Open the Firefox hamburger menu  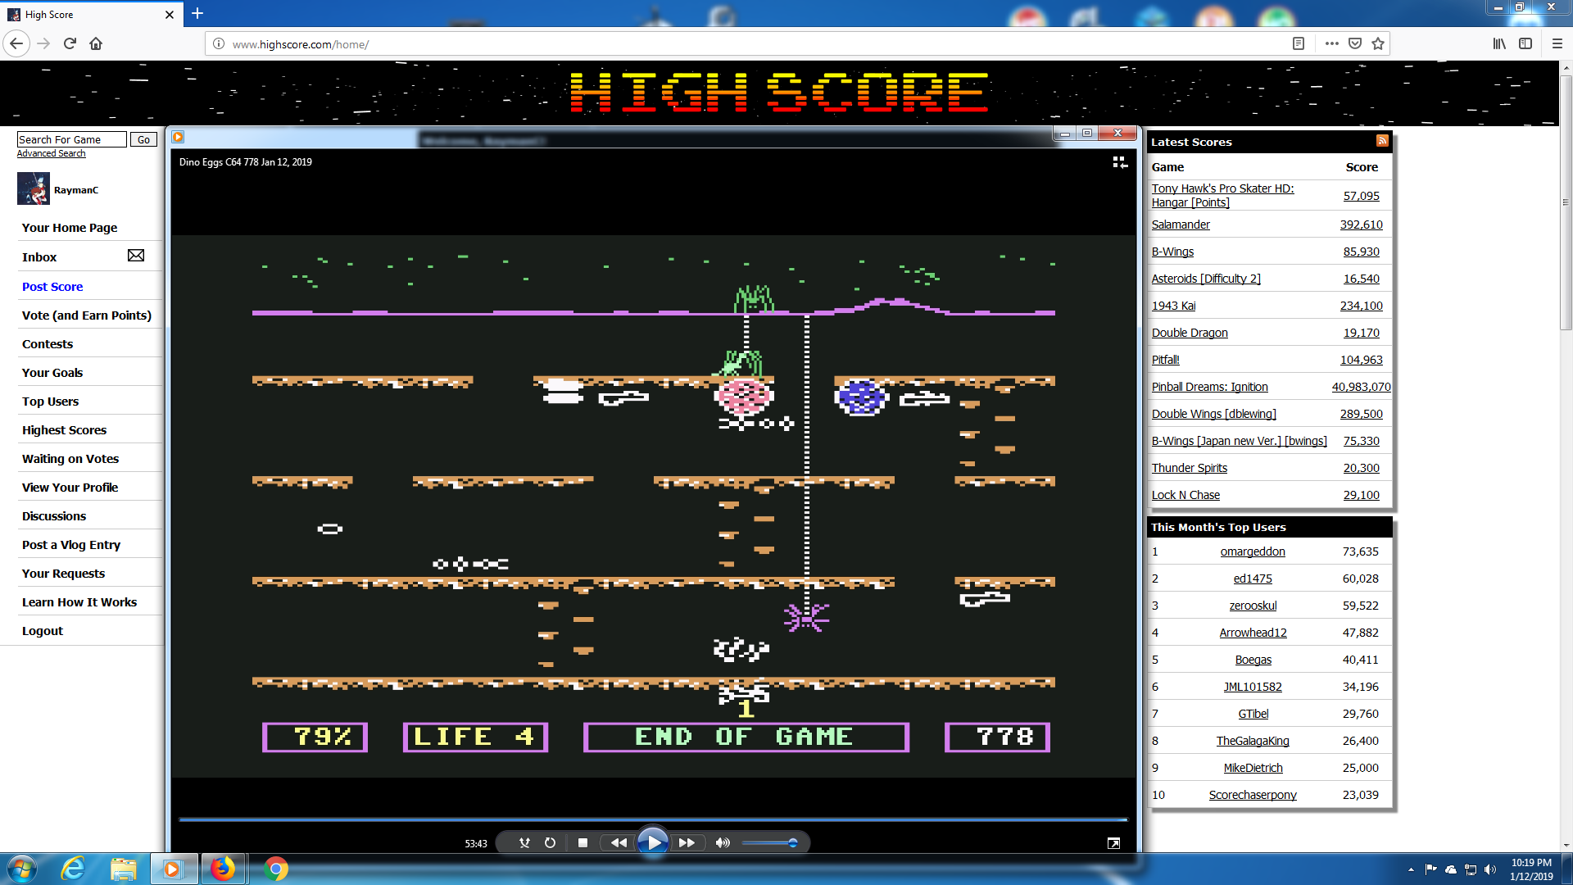pyautogui.click(x=1557, y=43)
